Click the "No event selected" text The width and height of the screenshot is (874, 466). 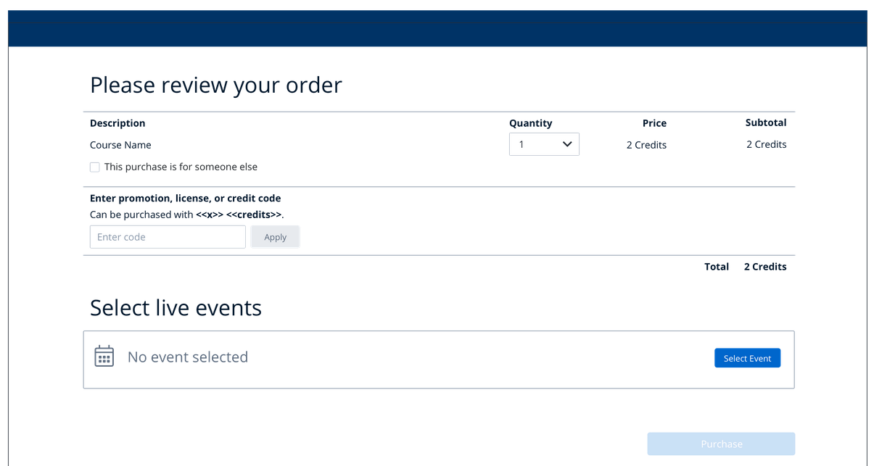188,357
